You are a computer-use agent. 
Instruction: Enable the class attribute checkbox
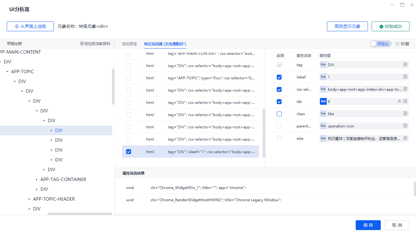[x=279, y=114]
